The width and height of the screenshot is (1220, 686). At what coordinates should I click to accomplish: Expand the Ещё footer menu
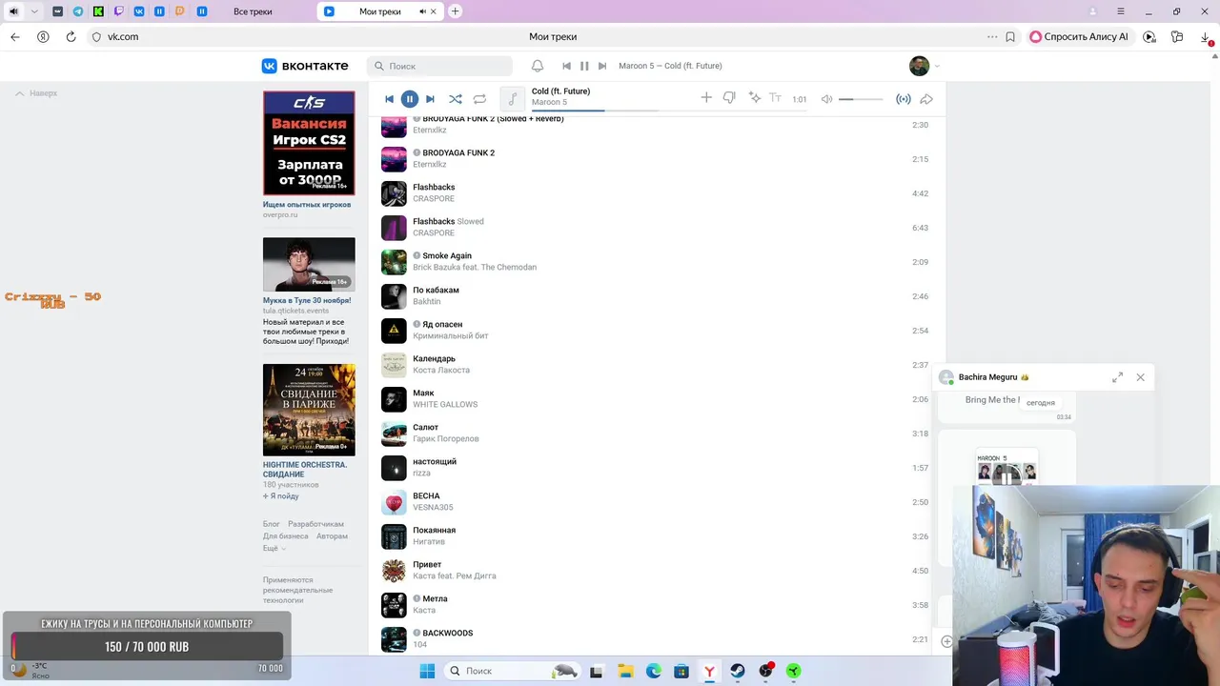(x=274, y=549)
